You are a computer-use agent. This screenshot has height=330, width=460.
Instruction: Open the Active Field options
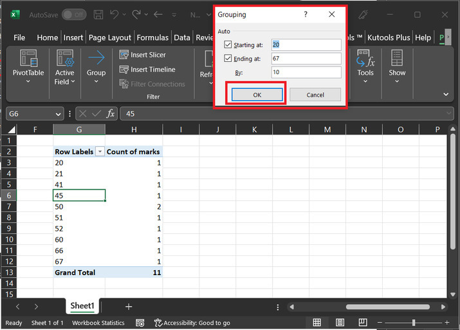click(x=64, y=67)
